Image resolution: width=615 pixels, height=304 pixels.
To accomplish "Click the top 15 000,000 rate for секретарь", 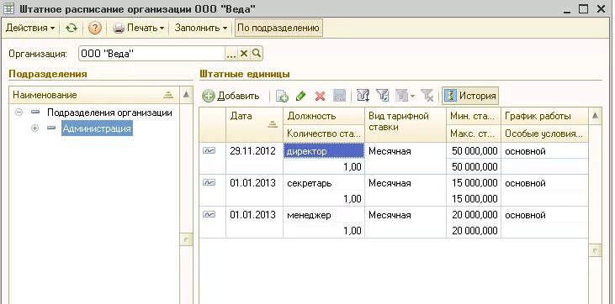I will (475, 182).
